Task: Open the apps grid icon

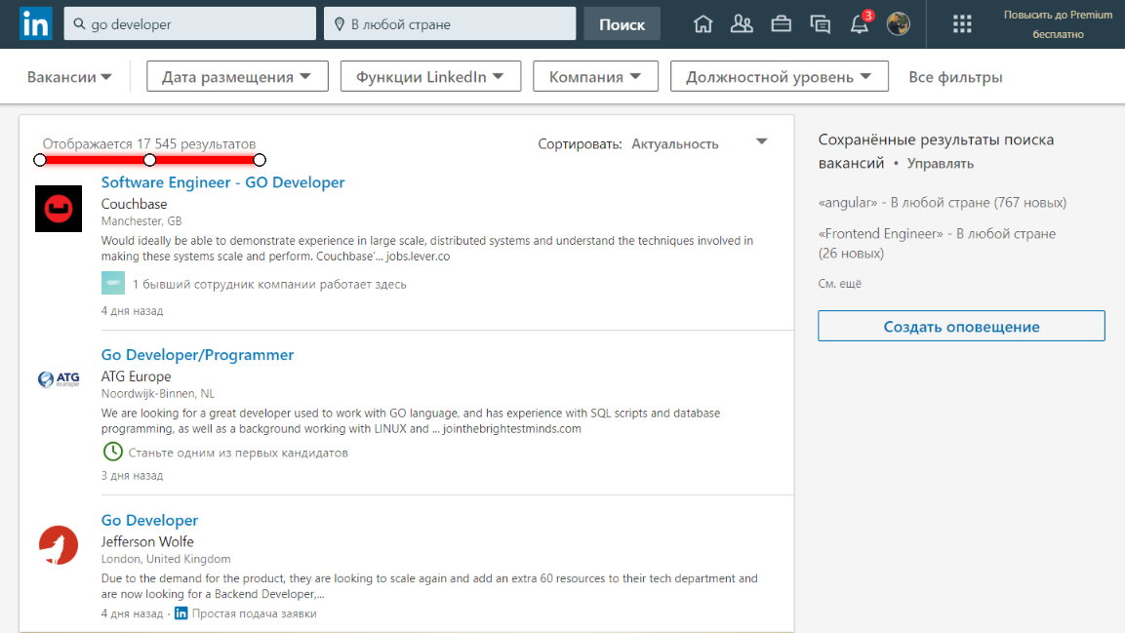Action: 962,24
